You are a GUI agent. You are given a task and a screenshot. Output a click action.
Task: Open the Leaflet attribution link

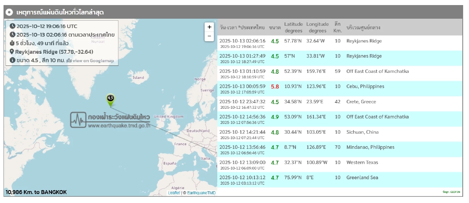coord(174,193)
